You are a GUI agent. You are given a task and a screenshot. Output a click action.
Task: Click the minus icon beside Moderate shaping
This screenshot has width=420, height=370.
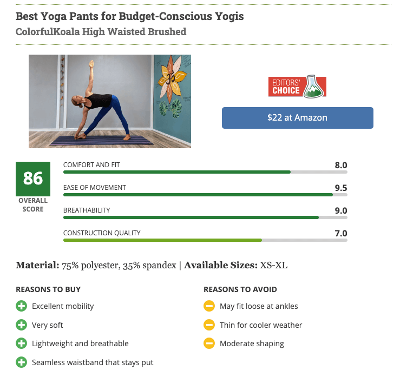pyautogui.click(x=209, y=343)
